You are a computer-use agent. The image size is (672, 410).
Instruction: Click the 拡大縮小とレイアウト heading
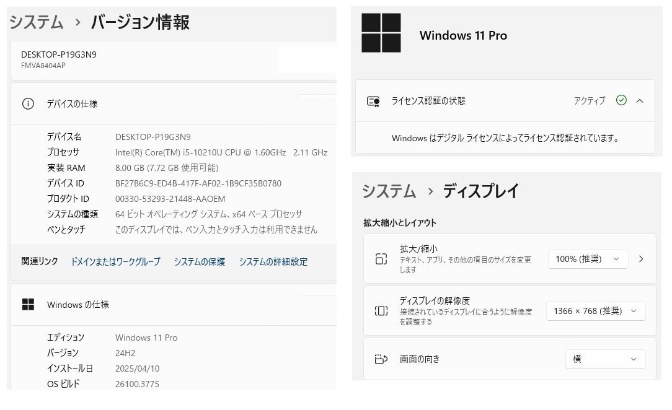click(400, 222)
